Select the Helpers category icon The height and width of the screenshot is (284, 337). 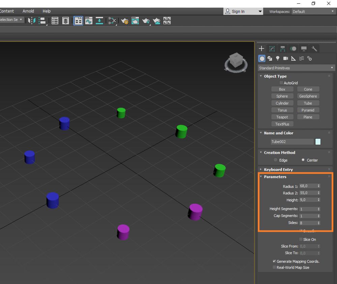[294, 59]
